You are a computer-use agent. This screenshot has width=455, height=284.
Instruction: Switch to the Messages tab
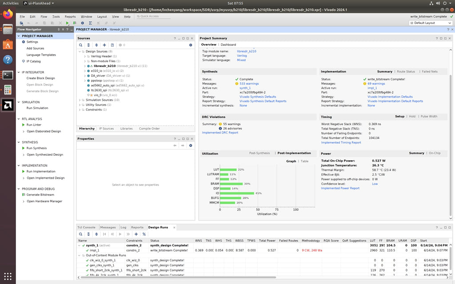(108, 228)
